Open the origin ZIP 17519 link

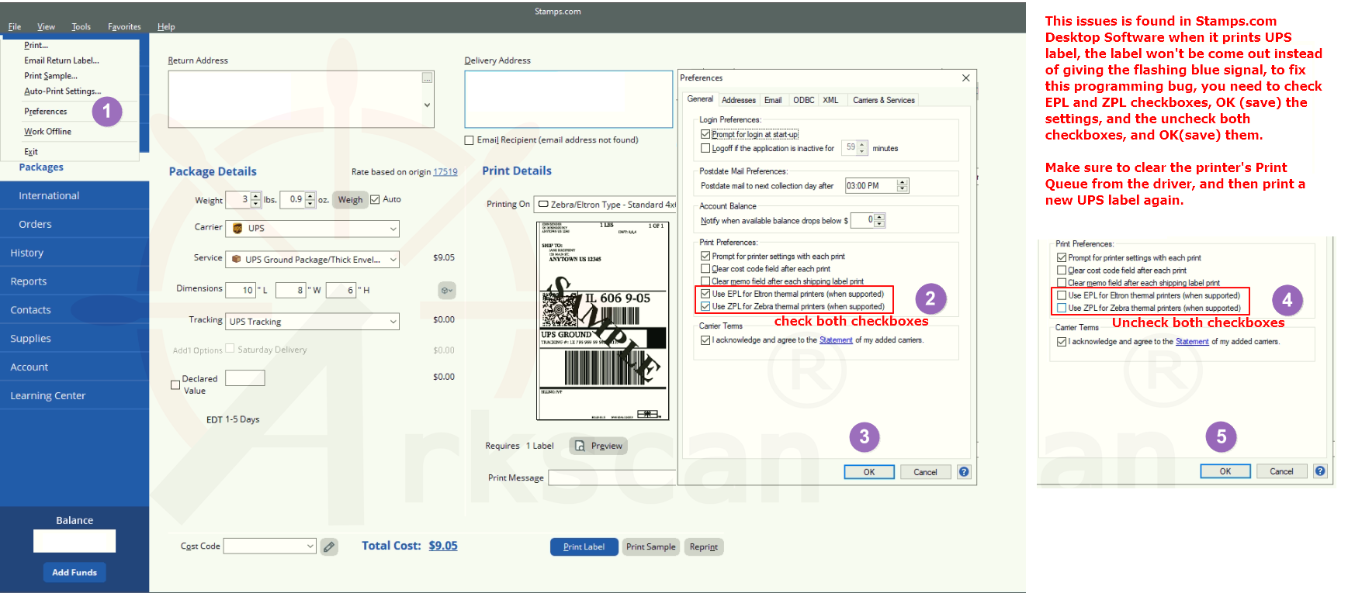(x=445, y=172)
